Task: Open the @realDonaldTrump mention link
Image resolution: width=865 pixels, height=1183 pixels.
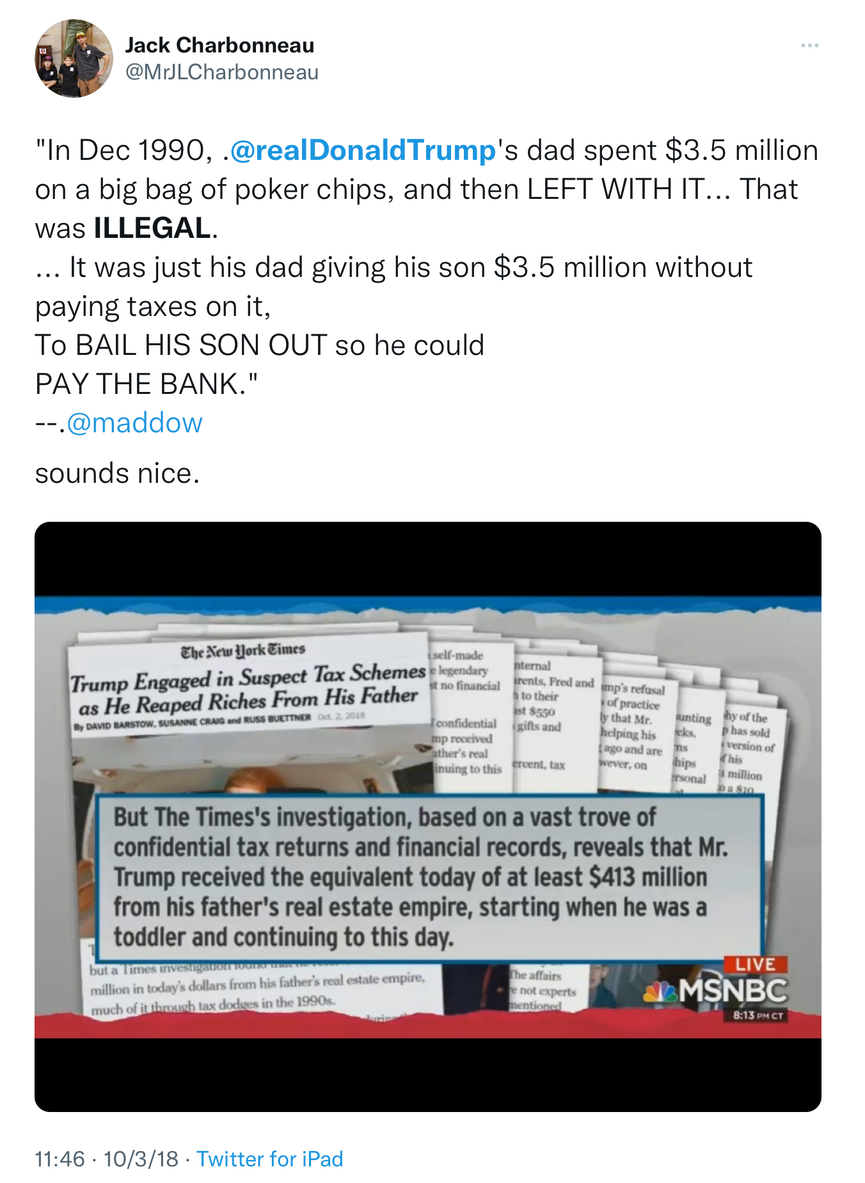Action: [363, 150]
